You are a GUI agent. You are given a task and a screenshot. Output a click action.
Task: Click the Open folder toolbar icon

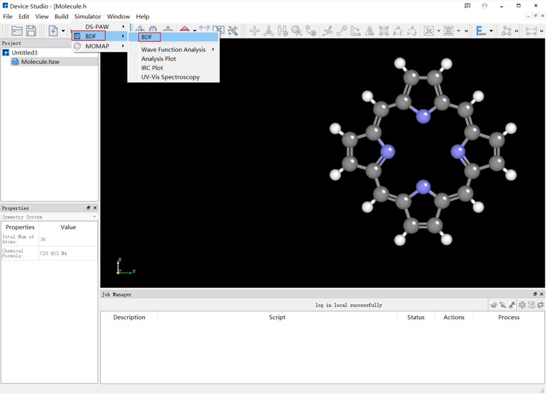point(17,31)
